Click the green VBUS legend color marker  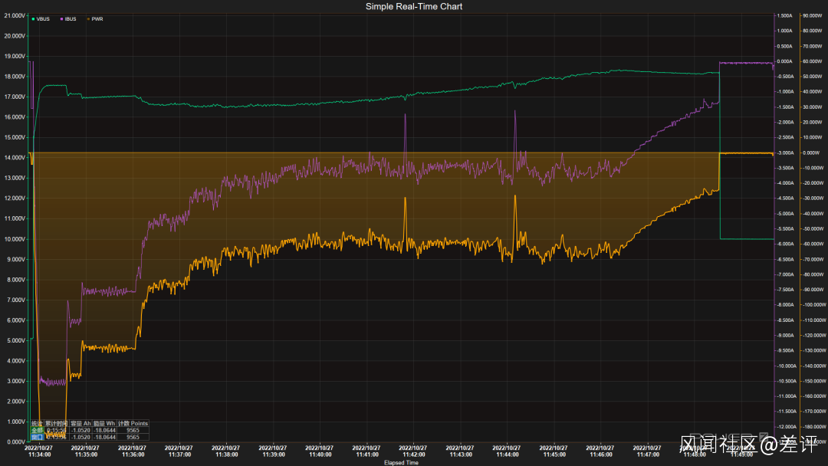click(33, 19)
